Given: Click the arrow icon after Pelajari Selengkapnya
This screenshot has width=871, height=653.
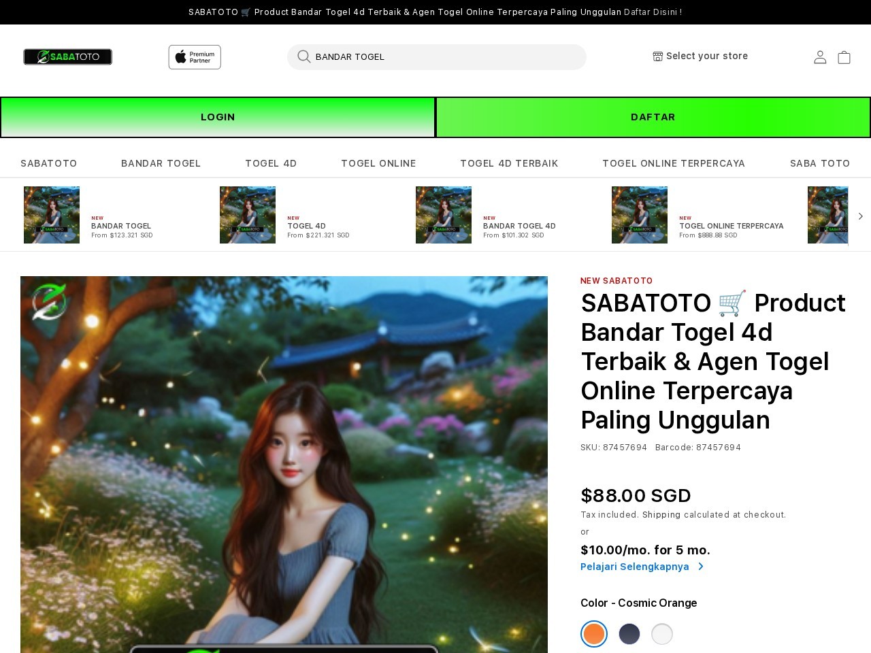Looking at the screenshot, I should click(701, 567).
